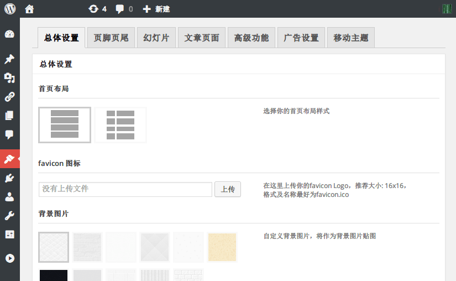Click the favicon 图标 section heading
The image size is (456, 281).
59,164
